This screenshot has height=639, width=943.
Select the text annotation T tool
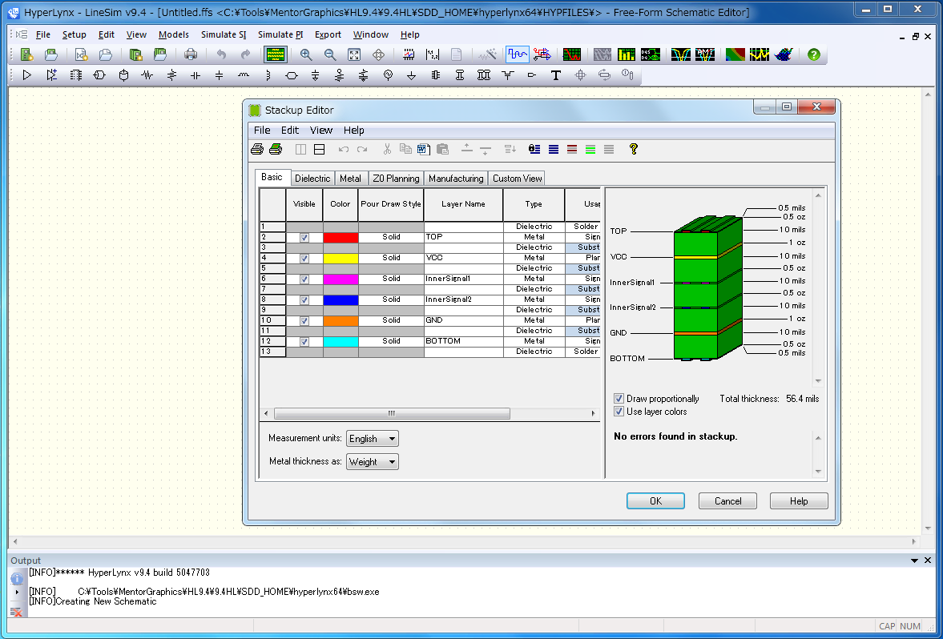point(556,75)
